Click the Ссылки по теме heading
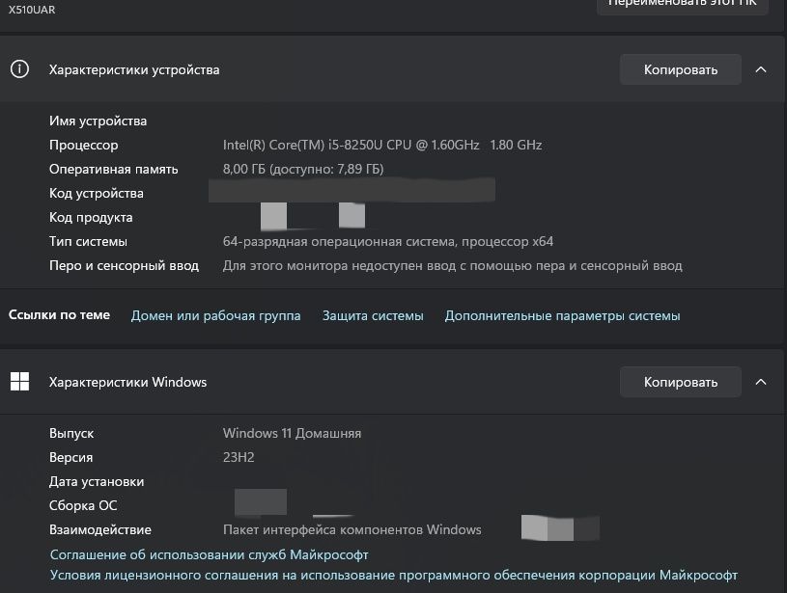Screen dimensions: 787x593 (x=59, y=314)
